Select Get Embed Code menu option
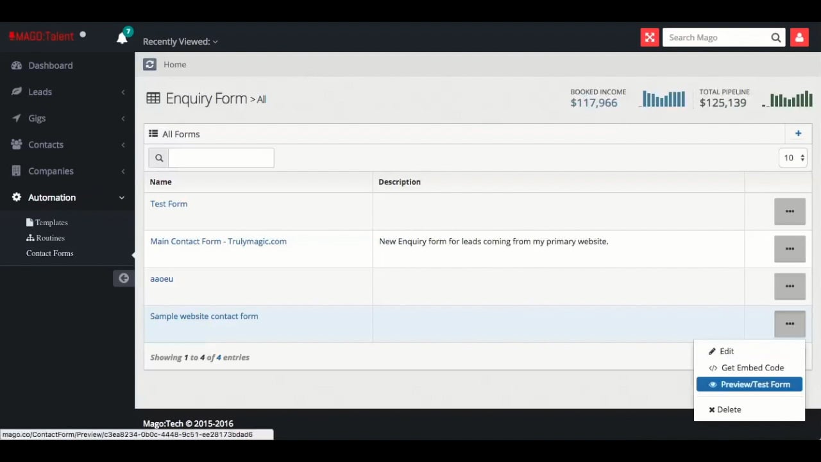This screenshot has width=821, height=462. point(749,368)
